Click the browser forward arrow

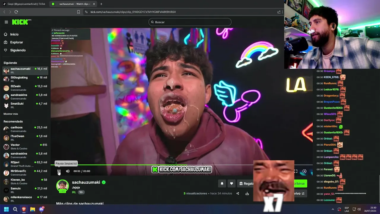coord(10,12)
